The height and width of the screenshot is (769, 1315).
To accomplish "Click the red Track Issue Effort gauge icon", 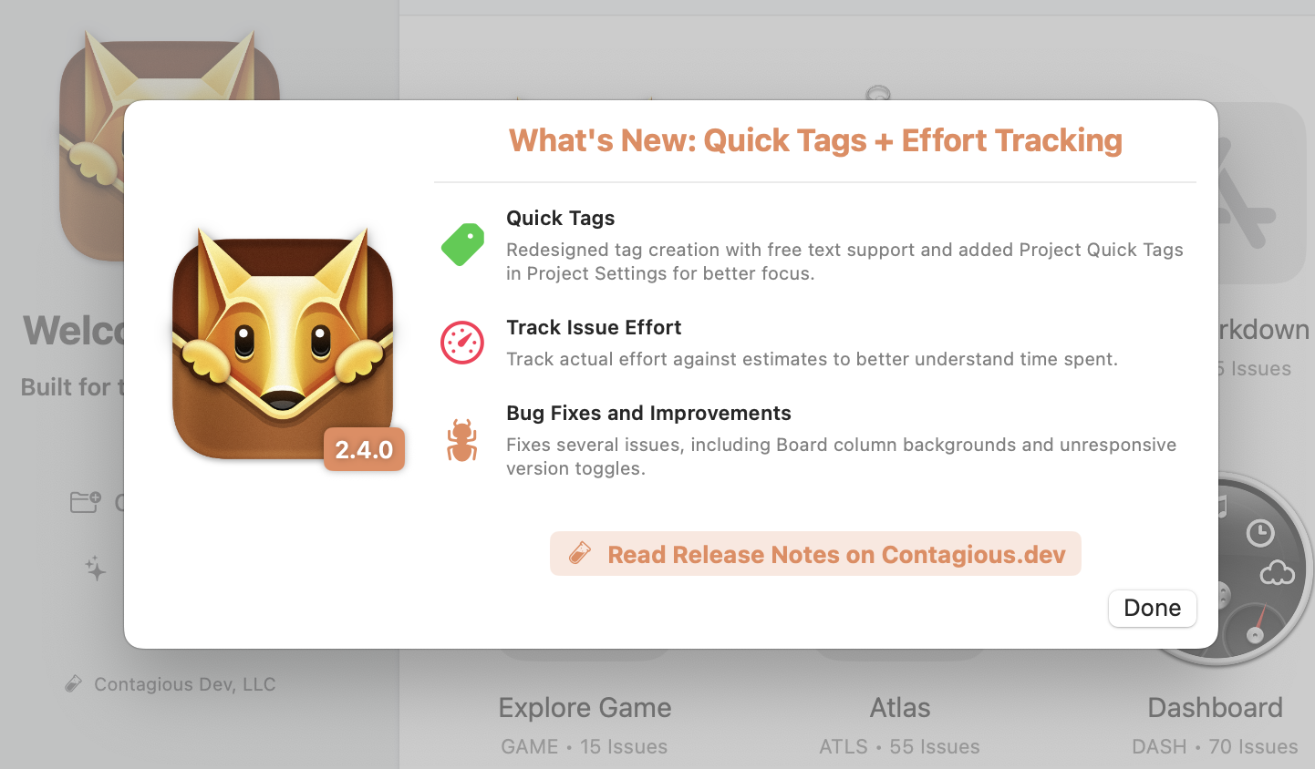I will pos(462,343).
